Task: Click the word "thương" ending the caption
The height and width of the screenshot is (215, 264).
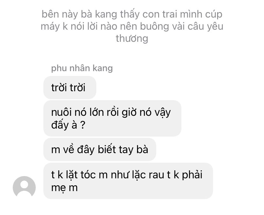Action: click(132, 38)
